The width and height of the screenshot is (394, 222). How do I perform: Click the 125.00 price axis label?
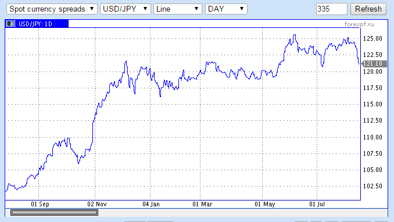[372, 38]
